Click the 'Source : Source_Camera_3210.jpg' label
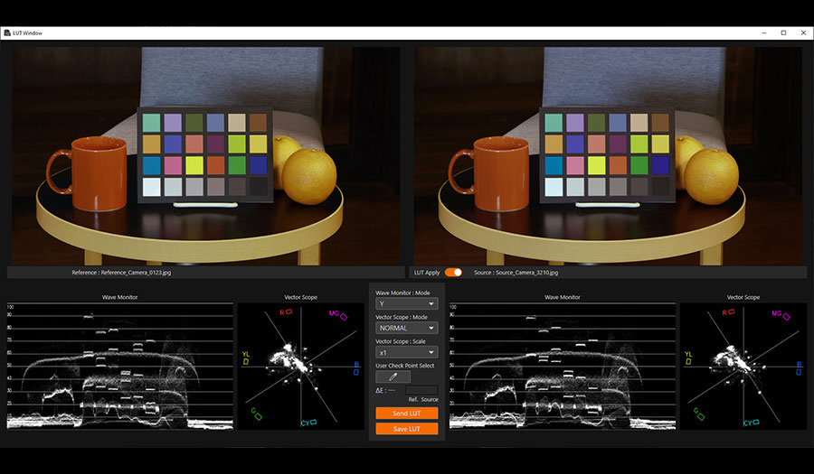Viewport: 814px width, 474px height. click(516, 273)
